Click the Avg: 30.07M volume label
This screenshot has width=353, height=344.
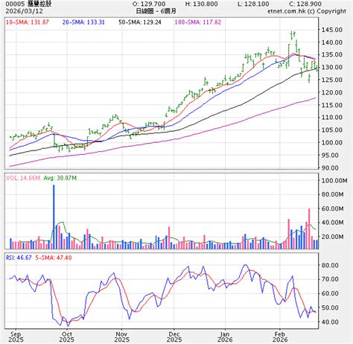(x=60, y=178)
